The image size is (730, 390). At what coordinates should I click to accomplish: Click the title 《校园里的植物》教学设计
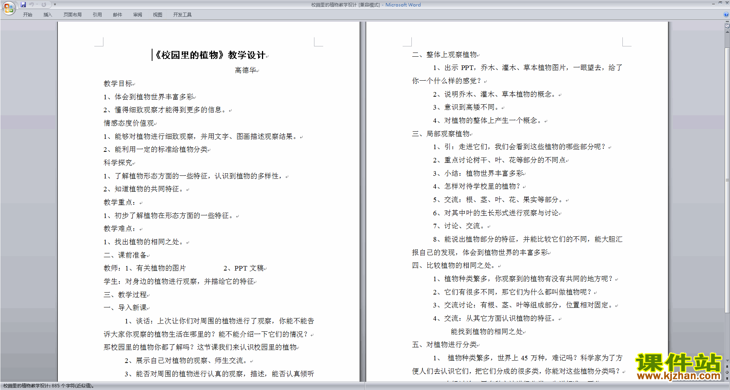(x=209, y=55)
